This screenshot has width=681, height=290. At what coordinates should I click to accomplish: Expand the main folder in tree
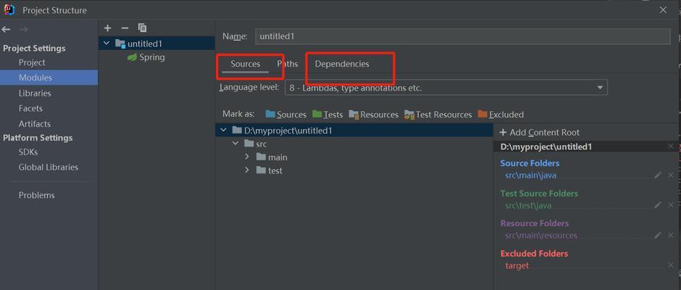[247, 157]
